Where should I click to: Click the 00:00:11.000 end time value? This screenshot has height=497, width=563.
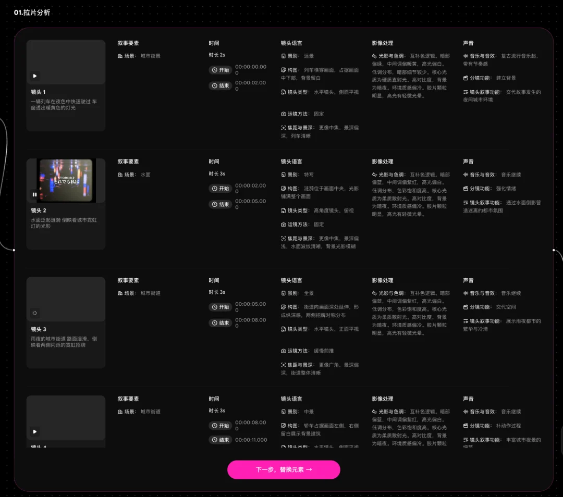251,440
